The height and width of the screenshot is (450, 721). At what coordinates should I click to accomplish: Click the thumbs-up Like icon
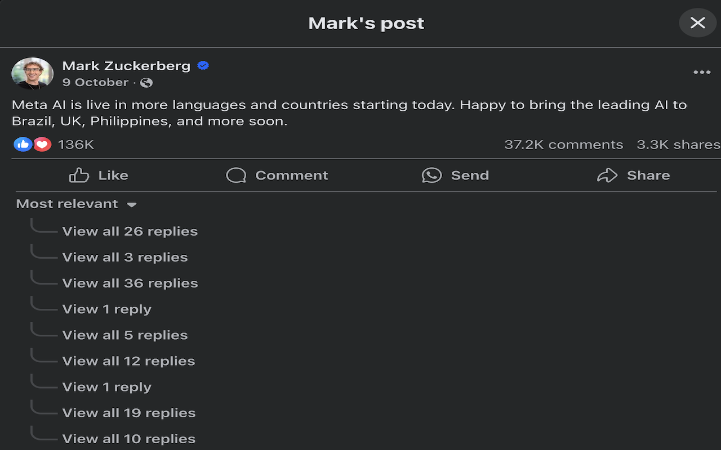tap(79, 175)
